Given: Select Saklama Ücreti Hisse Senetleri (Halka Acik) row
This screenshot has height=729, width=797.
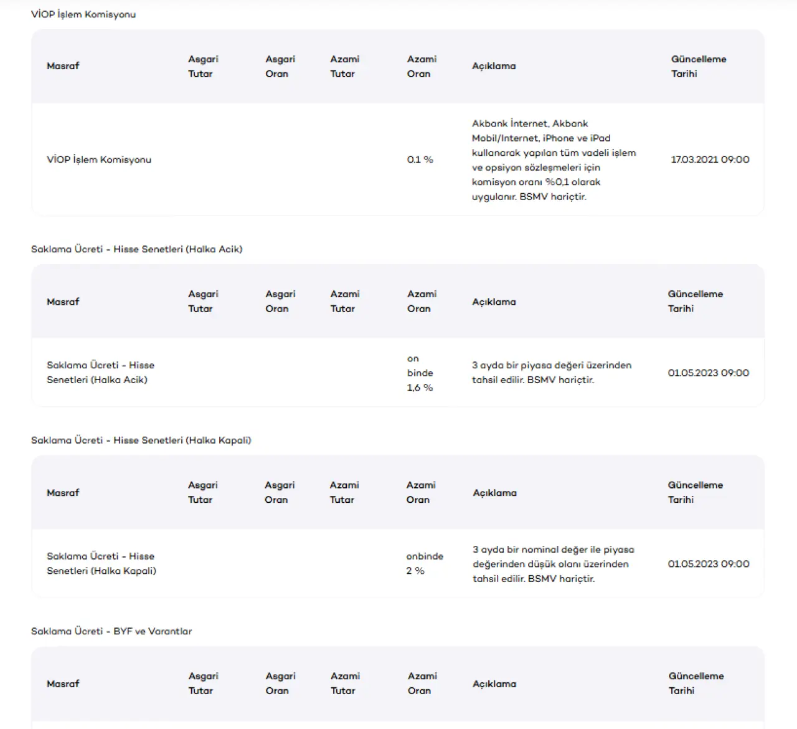Looking at the screenshot, I should (398, 373).
